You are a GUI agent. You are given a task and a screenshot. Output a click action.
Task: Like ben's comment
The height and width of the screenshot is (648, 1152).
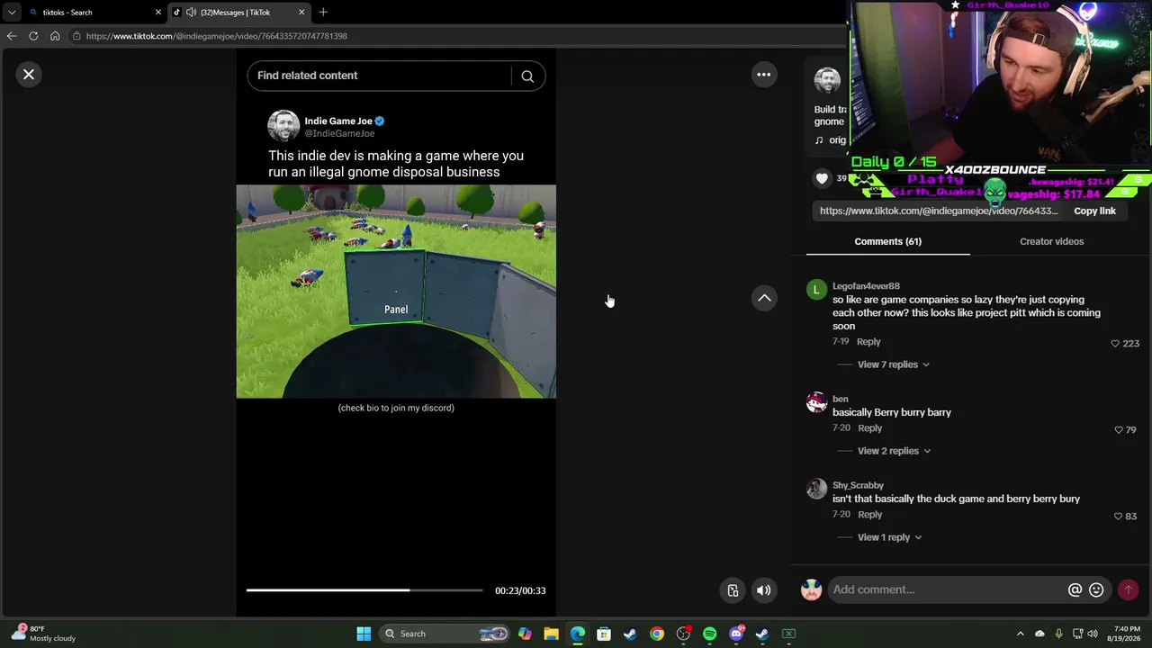tap(1119, 430)
